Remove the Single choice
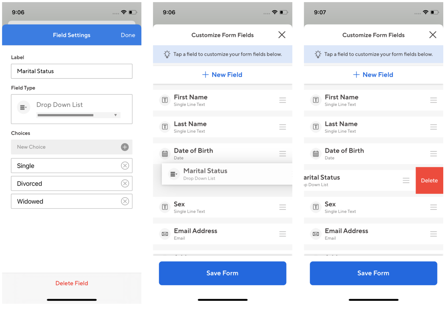 click(x=125, y=166)
